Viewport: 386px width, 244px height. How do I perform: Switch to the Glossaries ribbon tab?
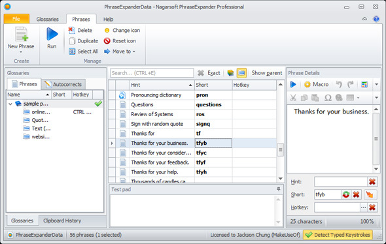click(47, 19)
